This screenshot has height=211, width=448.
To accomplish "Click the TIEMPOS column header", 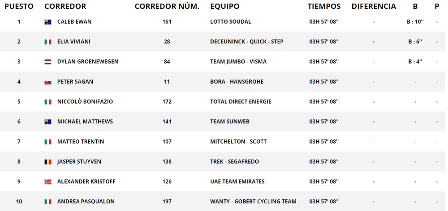I will tap(324, 7).
